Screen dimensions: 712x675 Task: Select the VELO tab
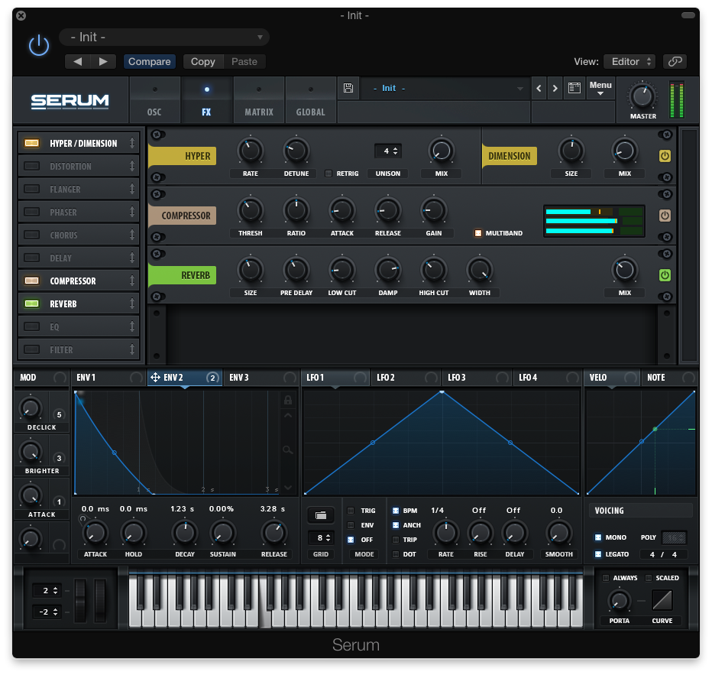[x=612, y=378]
